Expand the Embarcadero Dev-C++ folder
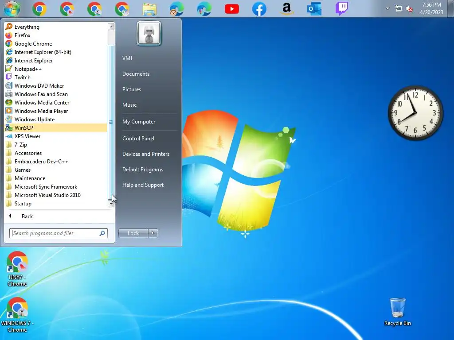454x340 pixels. (56, 161)
